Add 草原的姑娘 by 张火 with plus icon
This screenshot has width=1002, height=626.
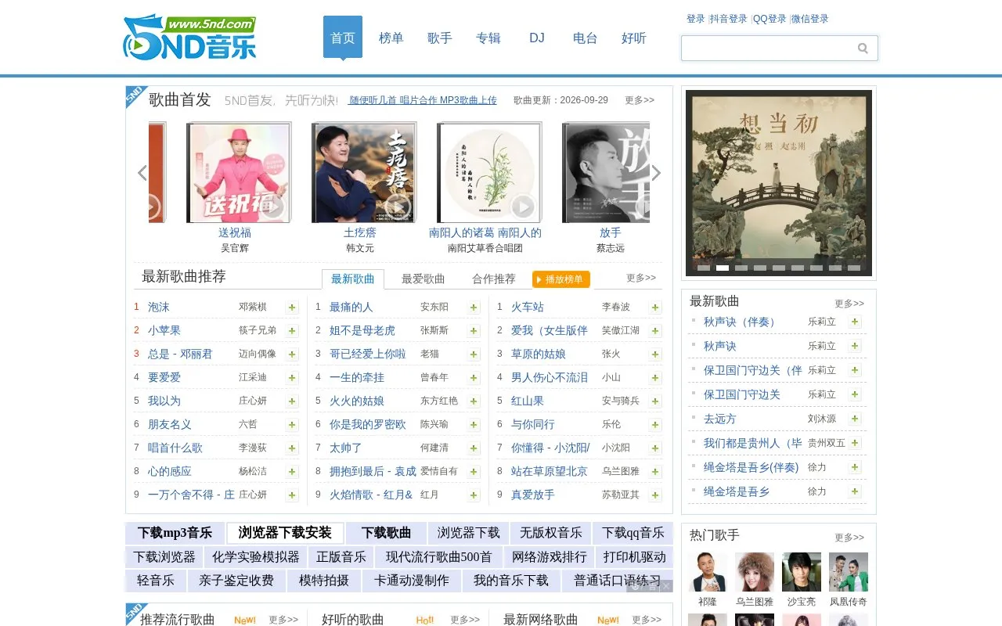(x=655, y=354)
